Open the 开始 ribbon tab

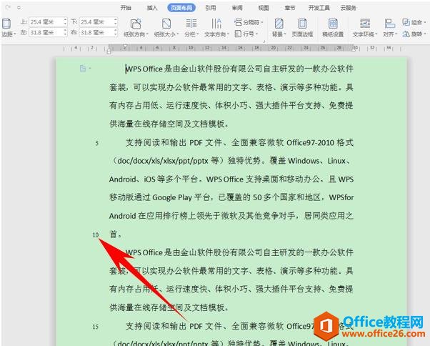click(126, 8)
